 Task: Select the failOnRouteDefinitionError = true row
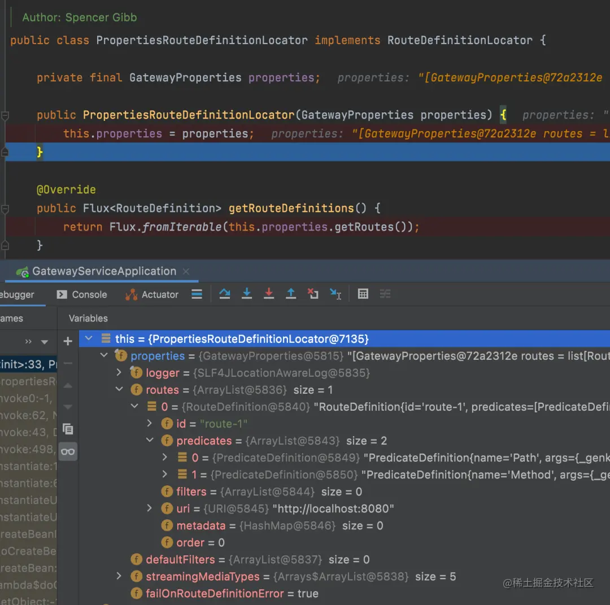click(345, 593)
